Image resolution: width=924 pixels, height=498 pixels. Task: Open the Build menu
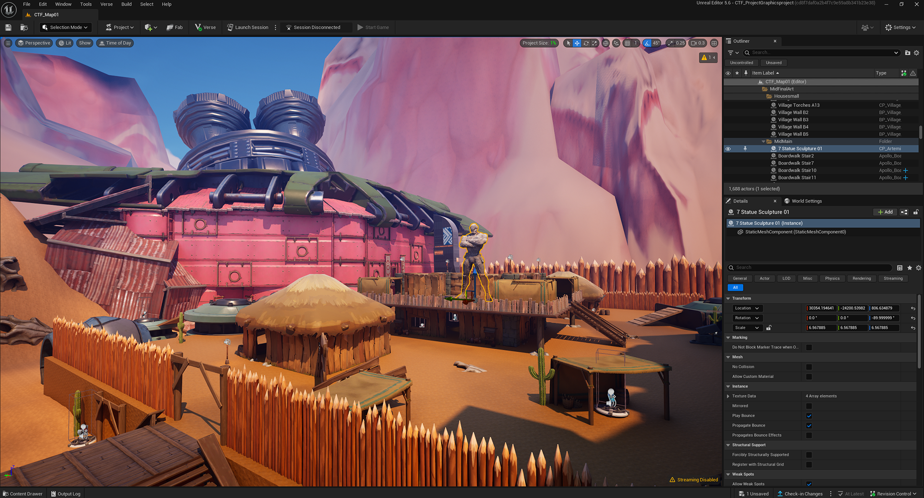(127, 4)
